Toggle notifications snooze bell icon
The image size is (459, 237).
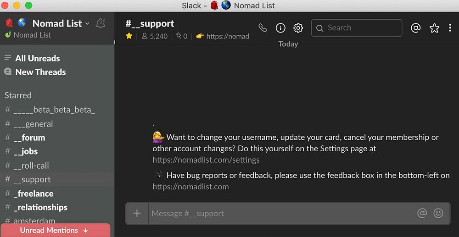point(100,23)
